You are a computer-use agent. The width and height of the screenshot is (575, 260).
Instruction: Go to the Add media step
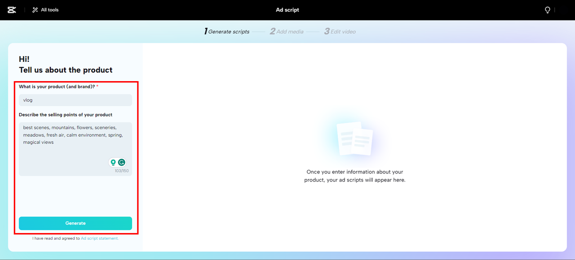pyautogui.click(x=287, y=31)
